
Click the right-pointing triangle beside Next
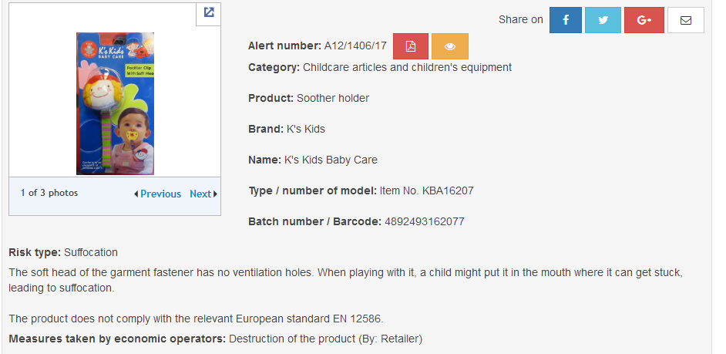215,194
